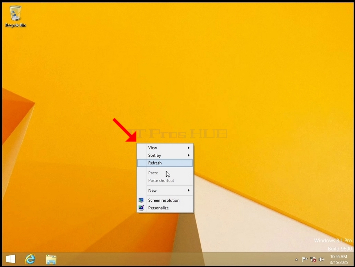
Task: Click the Screen resolution monitor icon
Action: coord(141,200)
